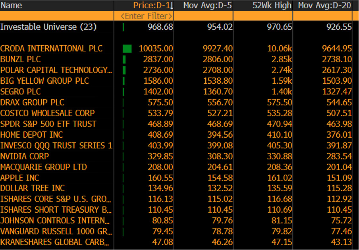
Task: Click Big Yellow Group's price 1586.00
Action: coord(158,81)
